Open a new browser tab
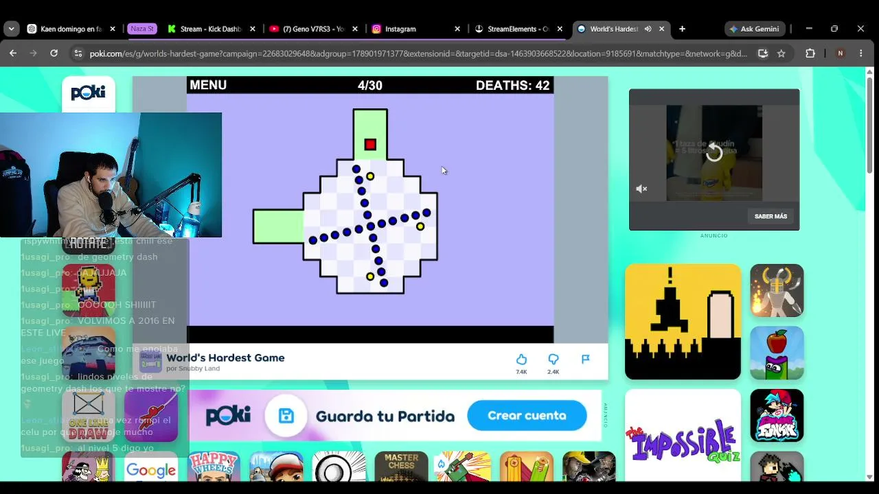879x494 pixels. point(682,29)
